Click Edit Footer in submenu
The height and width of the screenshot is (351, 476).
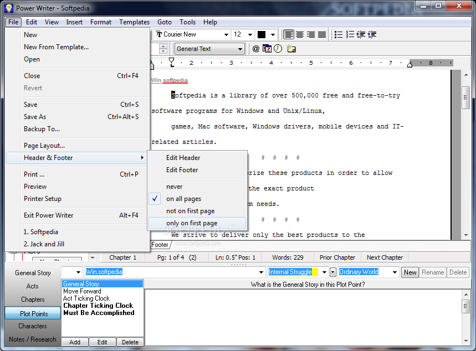coord(182,170)
